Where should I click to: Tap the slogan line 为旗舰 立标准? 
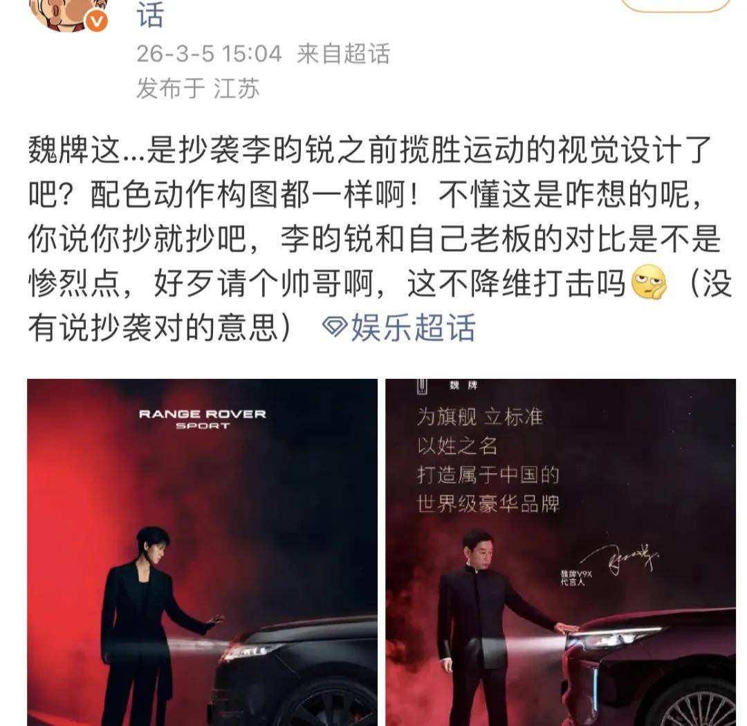[x=480, y=417]
